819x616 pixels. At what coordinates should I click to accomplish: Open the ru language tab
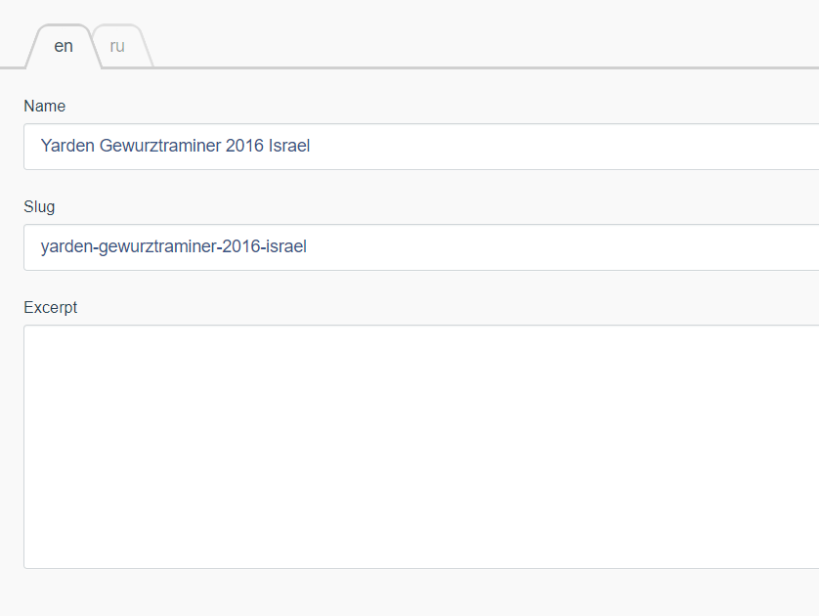tap(117, 46)
